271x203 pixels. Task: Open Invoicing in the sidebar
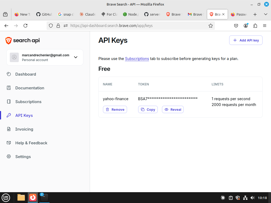pos(24,129)
